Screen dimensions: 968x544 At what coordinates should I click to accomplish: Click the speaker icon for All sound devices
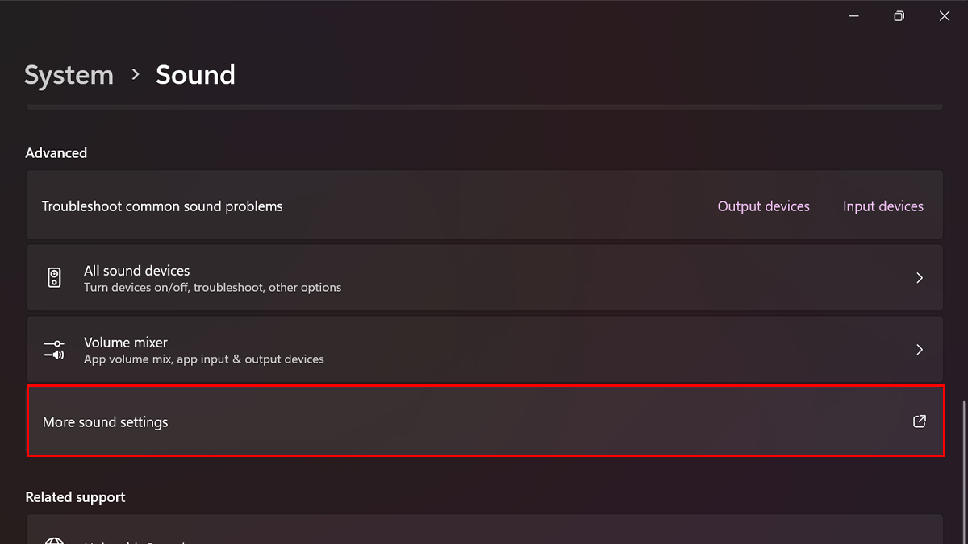pyautogui.click(x=54, y=278)
